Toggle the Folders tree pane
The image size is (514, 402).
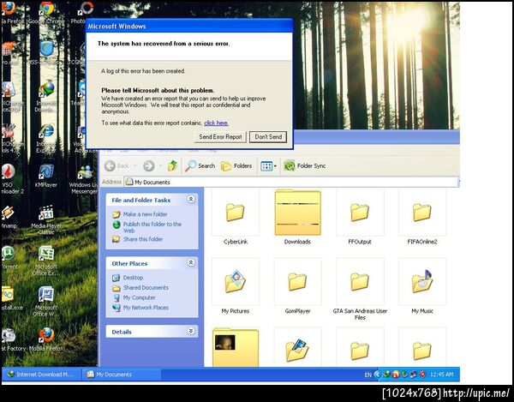point(236,166)
